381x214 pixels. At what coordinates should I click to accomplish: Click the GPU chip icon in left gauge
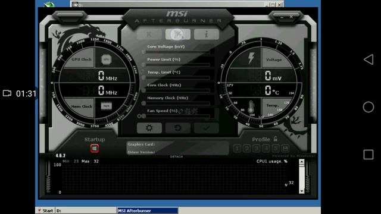[106, 59]
